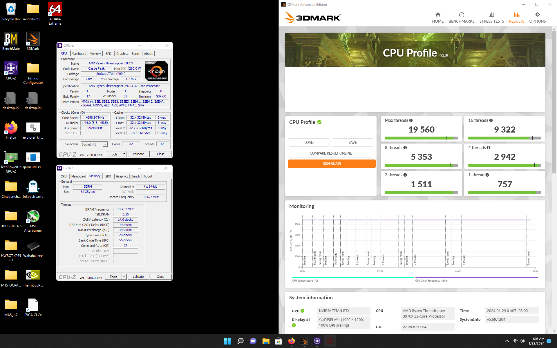The height and width of the screenshot is (348, 557).
Task: Click COMPARE RESULT ONLINE button
Action: (331, 153)
